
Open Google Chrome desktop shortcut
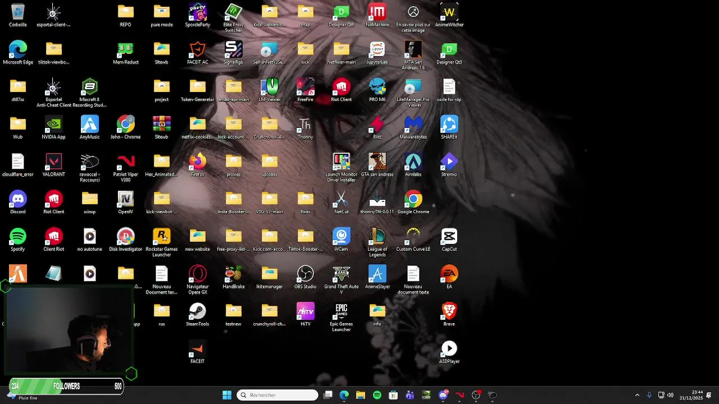click(413, 203)
